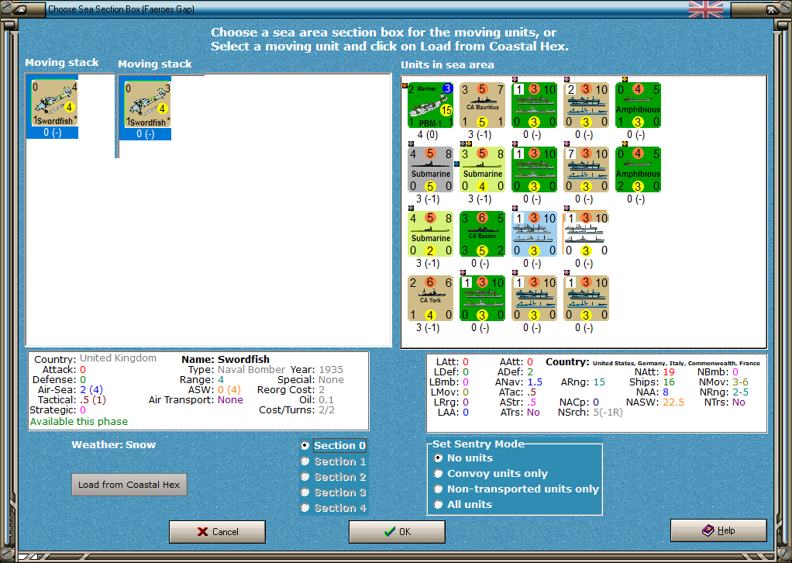Select the Amphibious counter in the top row
792x563 pixels.
click(638, 105)
